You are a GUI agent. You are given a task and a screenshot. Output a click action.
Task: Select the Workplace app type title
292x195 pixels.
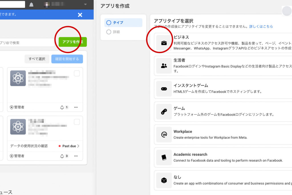[x=183, y=131]
